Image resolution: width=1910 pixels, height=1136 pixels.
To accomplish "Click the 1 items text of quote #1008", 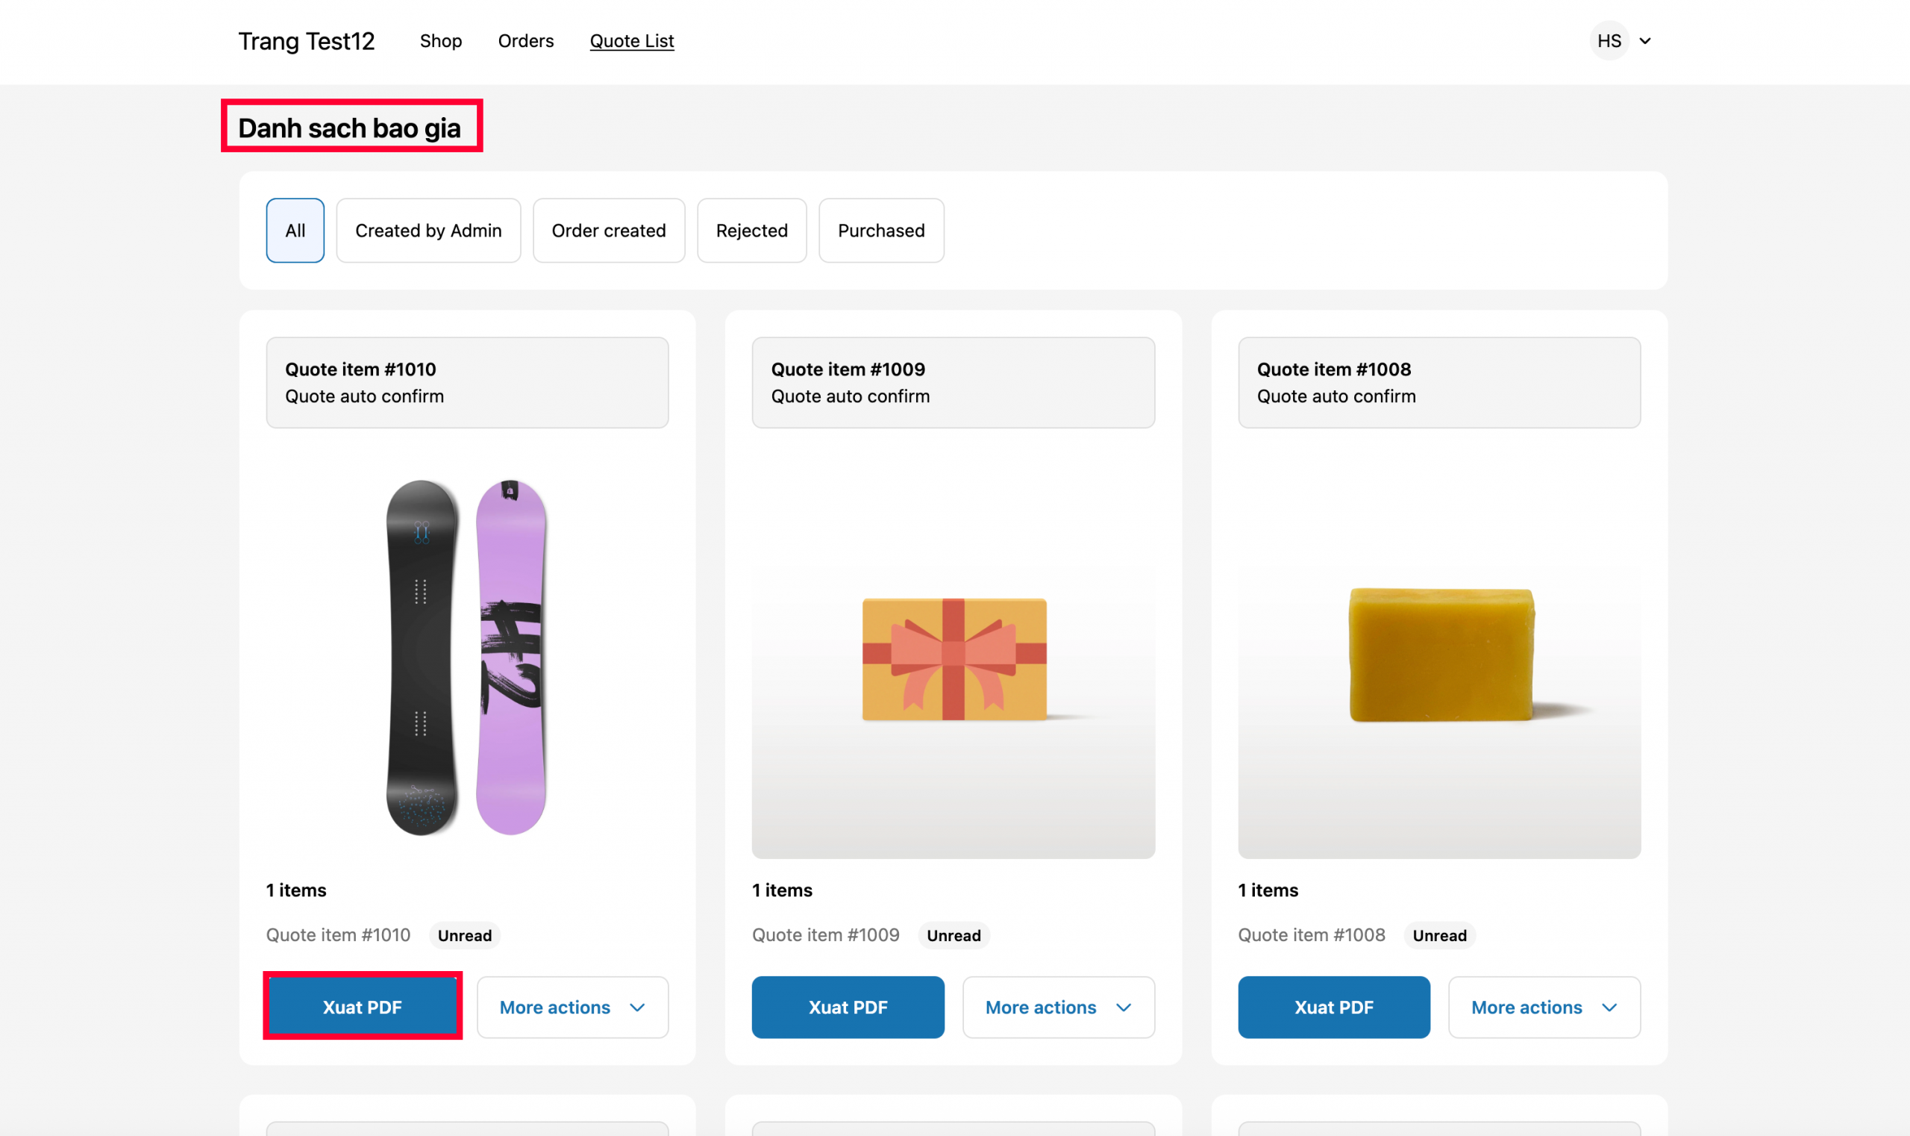I will pos(1268,890).
